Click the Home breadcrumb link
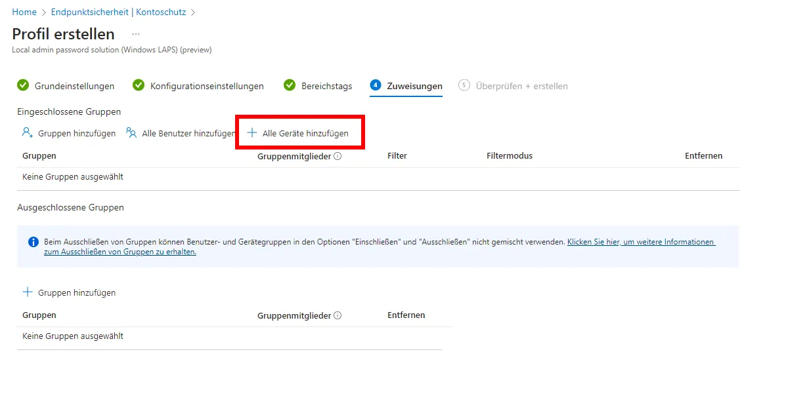 coord(24,12)
